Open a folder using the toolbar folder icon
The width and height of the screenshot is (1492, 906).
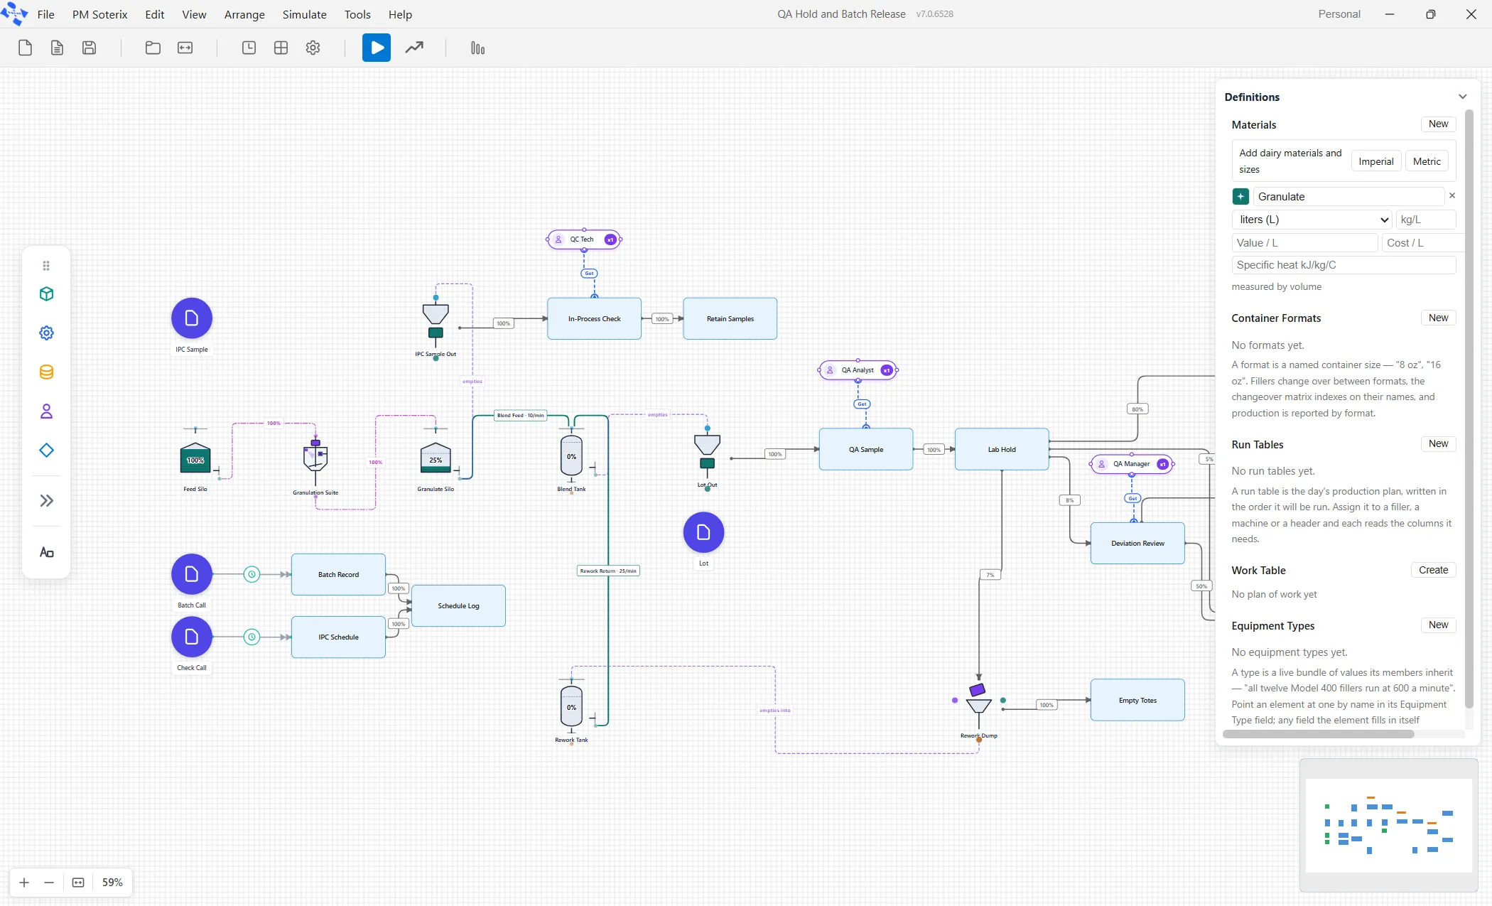153,48
